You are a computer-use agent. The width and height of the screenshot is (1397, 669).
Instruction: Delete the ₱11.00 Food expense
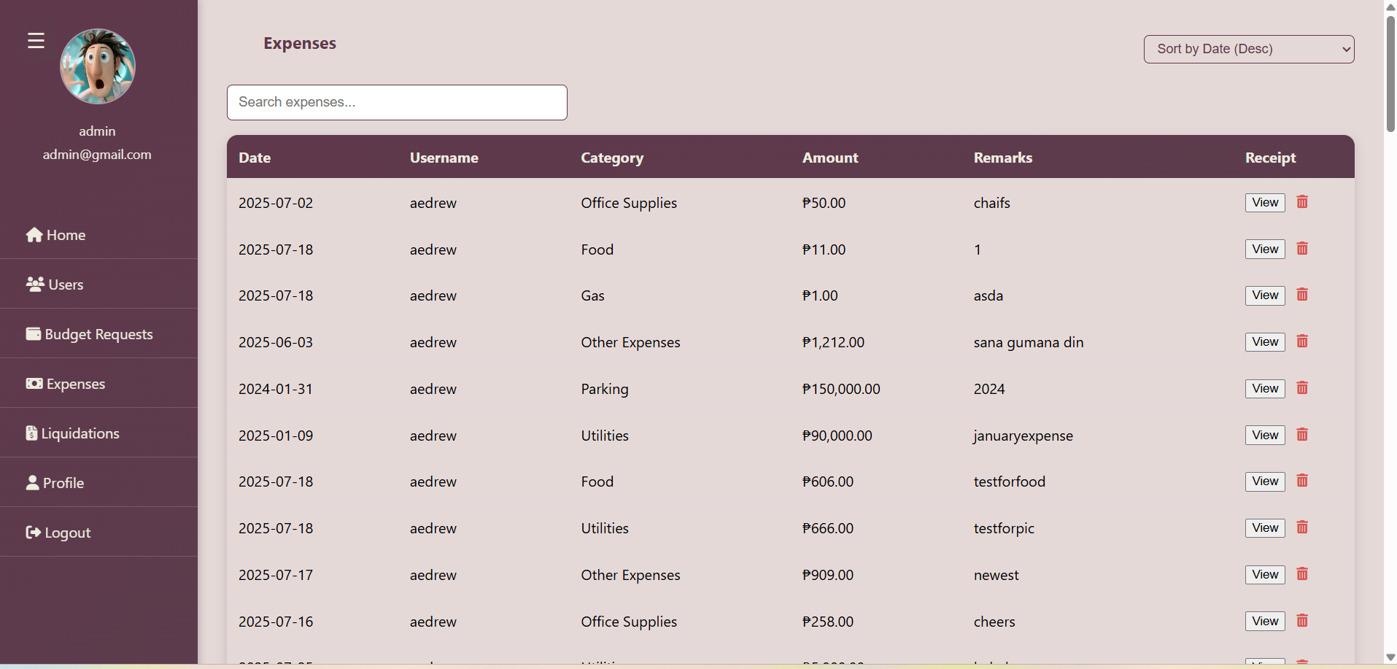click(1302, 249)
